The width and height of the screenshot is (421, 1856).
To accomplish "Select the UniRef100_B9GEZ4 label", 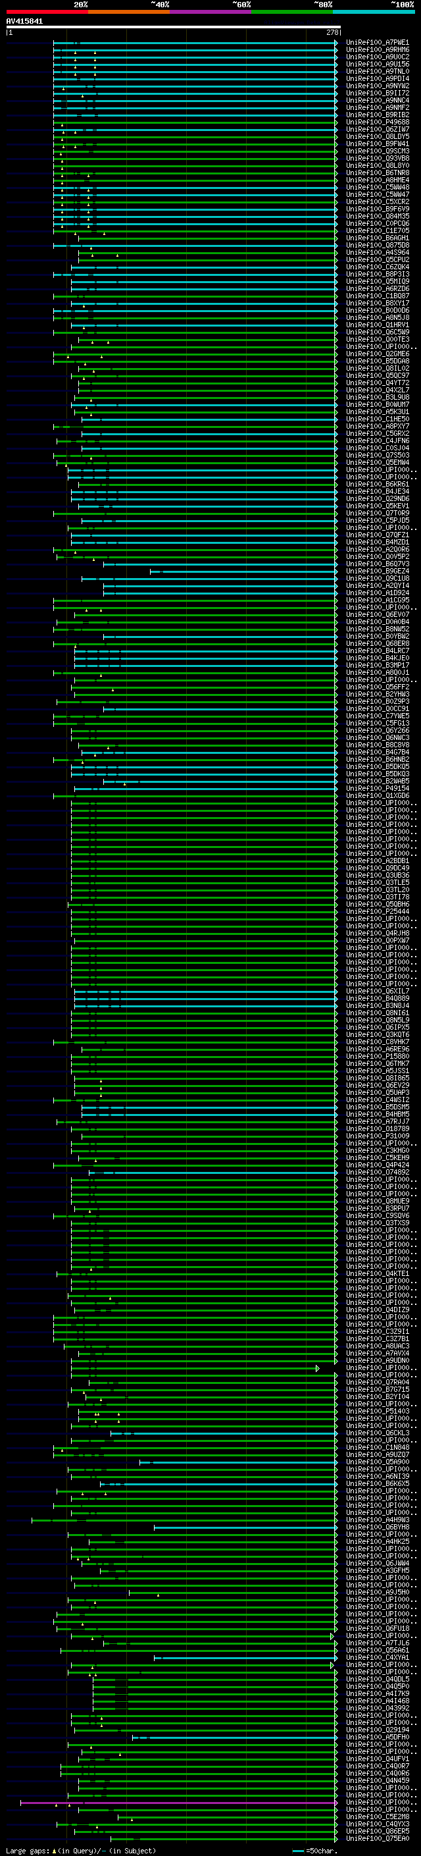I will [377, 571].
